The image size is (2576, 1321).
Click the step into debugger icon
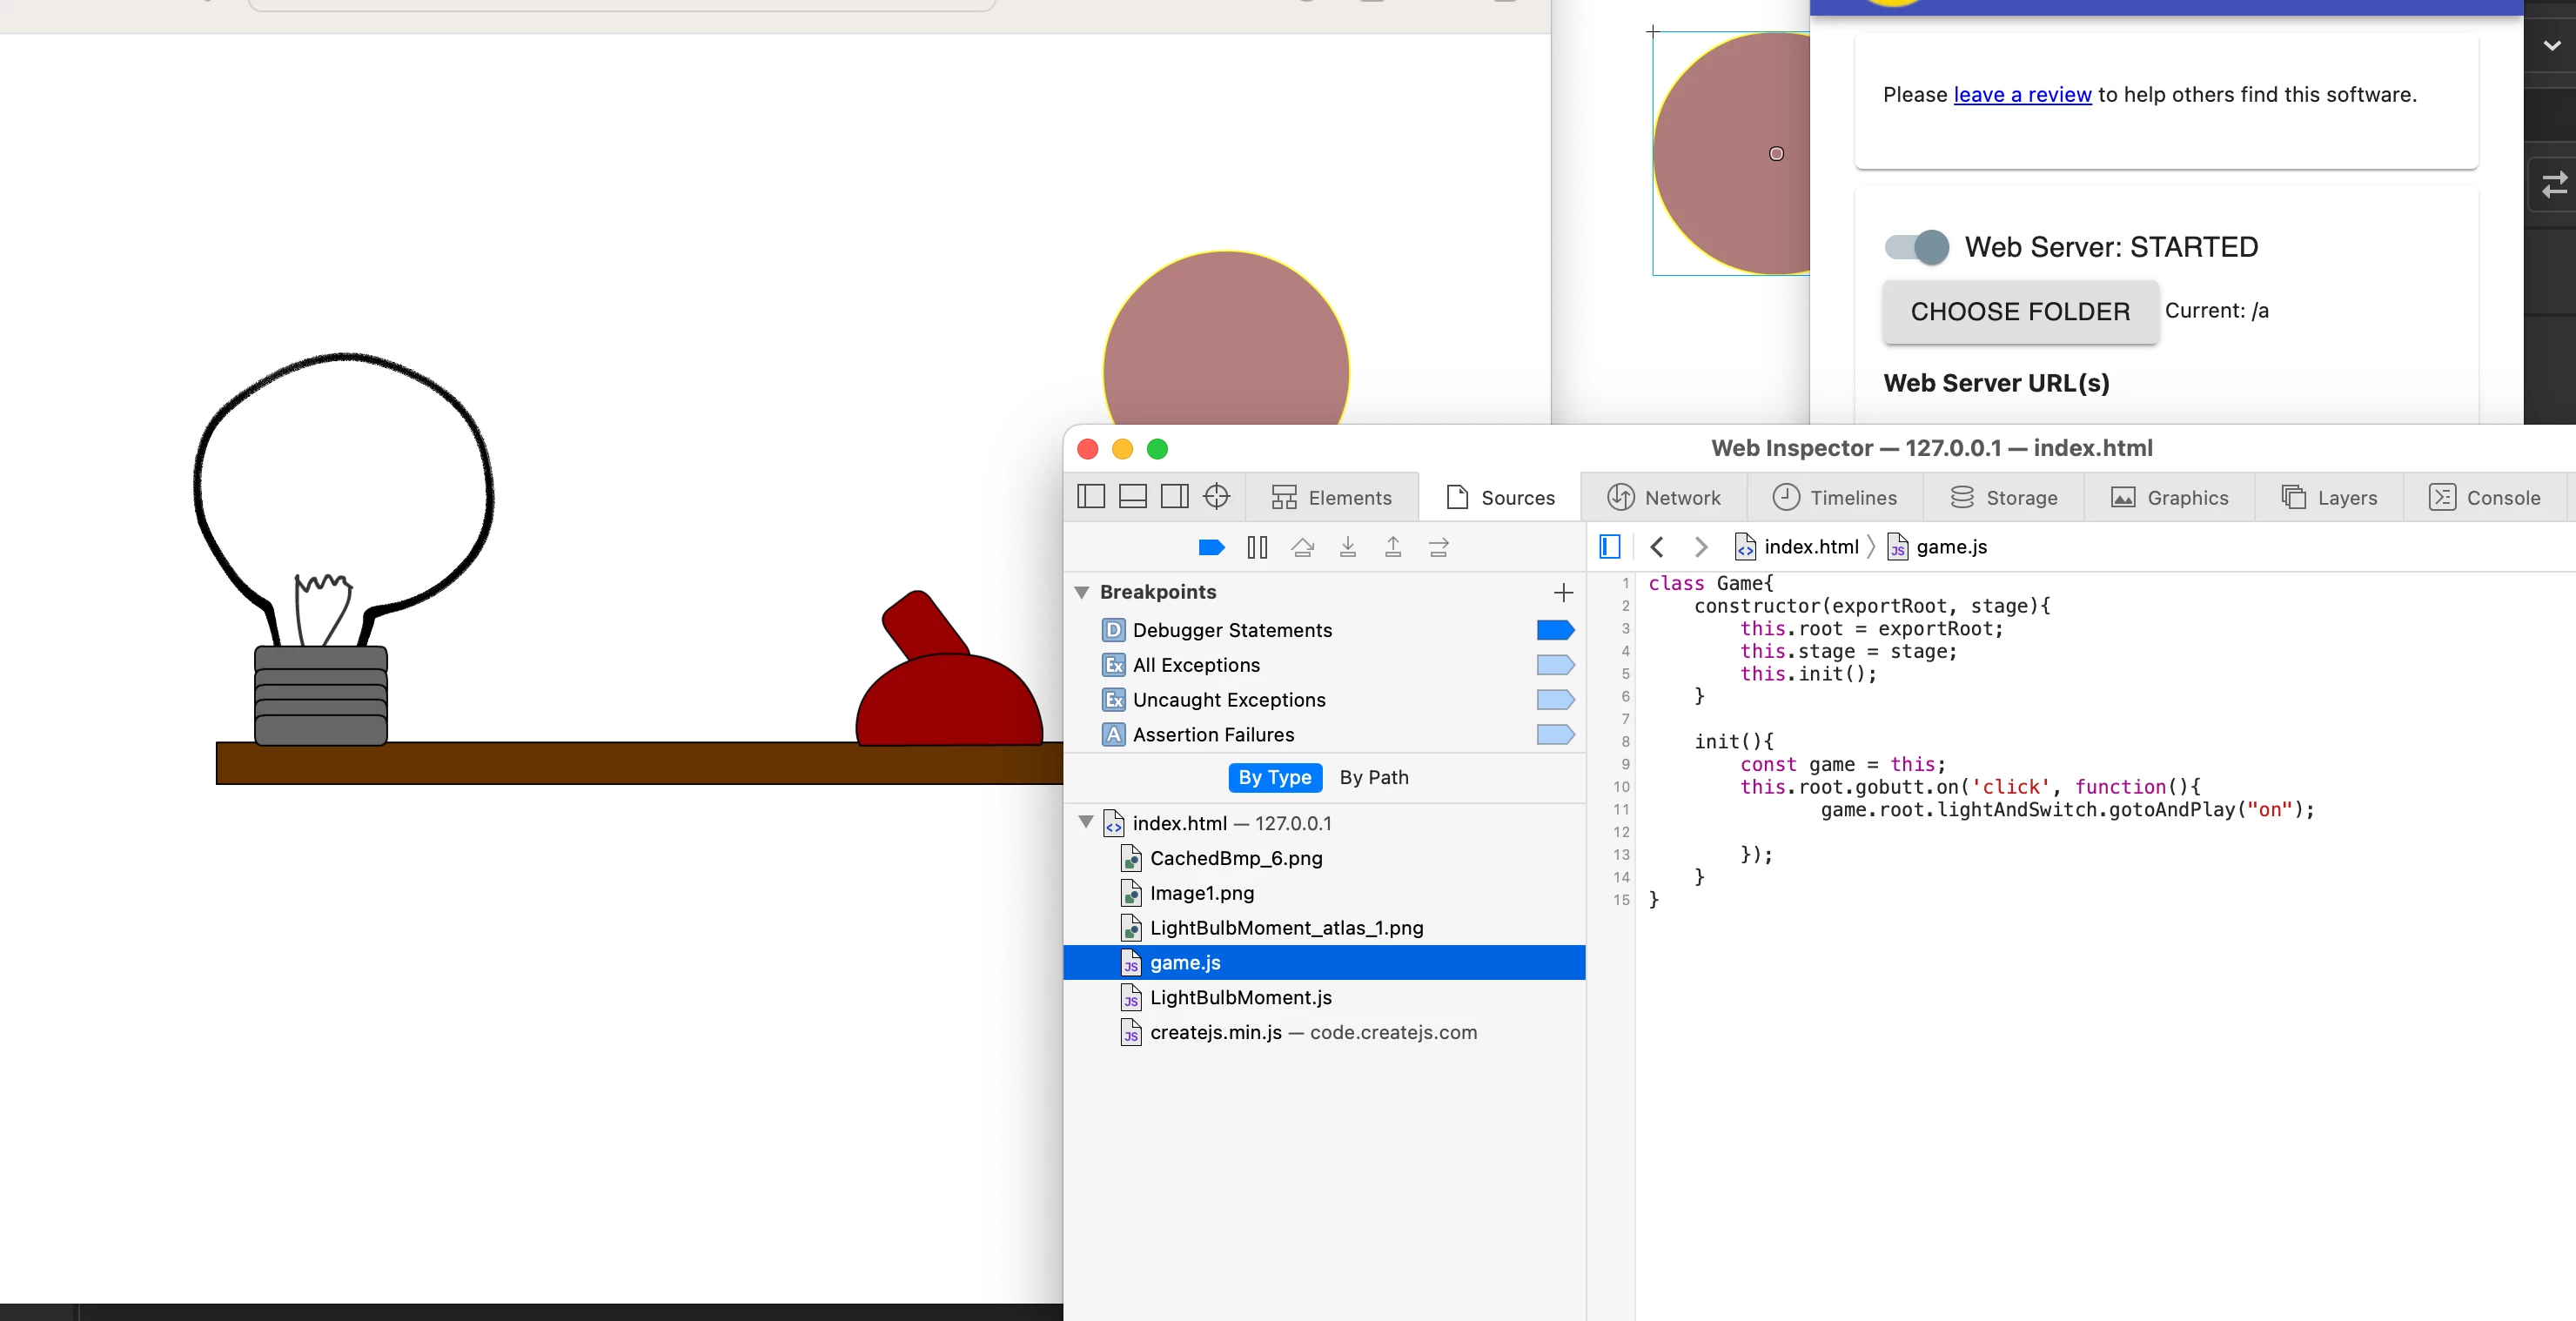1347,547
